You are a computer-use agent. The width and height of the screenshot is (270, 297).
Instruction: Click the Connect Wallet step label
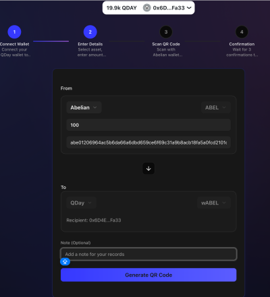(15, 44)
